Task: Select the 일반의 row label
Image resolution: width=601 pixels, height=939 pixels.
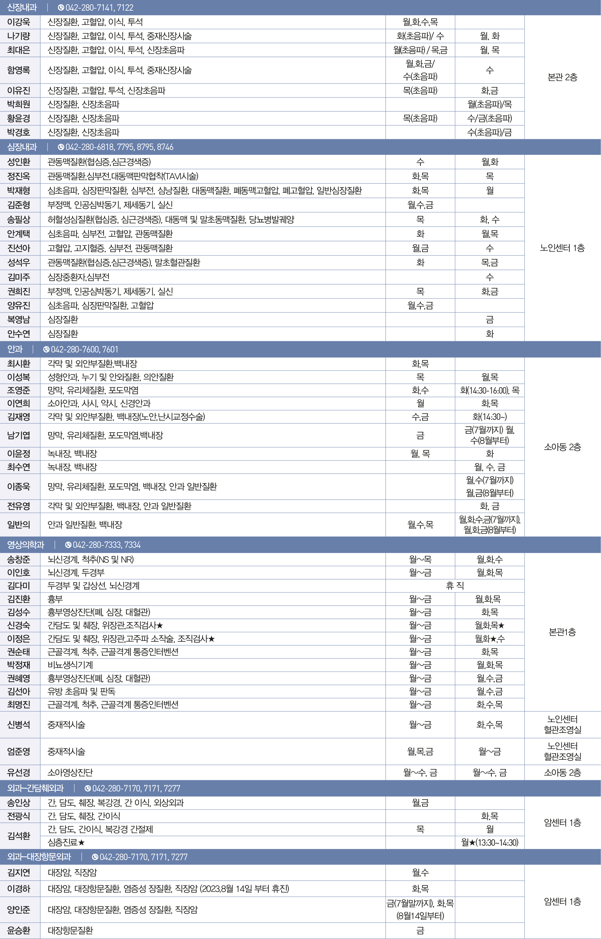Action: tap(18, 525)
